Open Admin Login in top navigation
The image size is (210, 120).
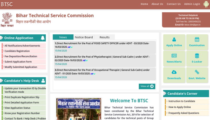[x=192, y=4]
